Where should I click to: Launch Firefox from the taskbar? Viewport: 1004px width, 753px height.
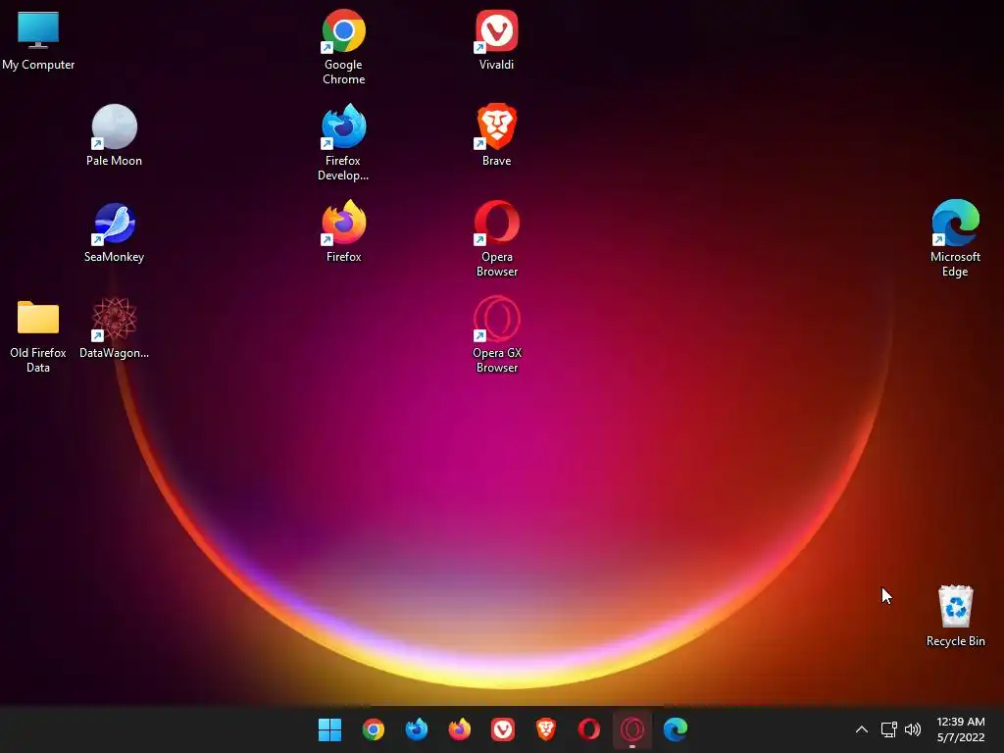[459, 729]
